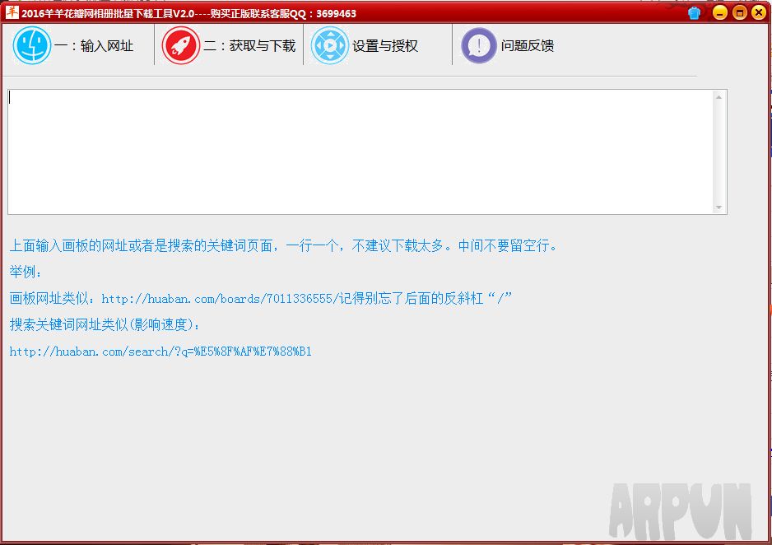Viewport: 772px width, 545px height.
Task: Click the example huaban.com/boards URL text
Action: click(x=220, y=298)
